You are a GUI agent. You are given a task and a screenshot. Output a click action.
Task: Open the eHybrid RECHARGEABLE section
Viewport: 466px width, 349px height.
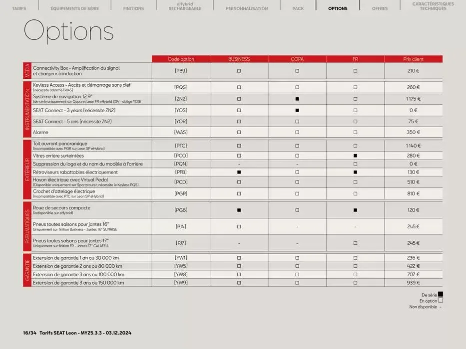tap(185, 6)
